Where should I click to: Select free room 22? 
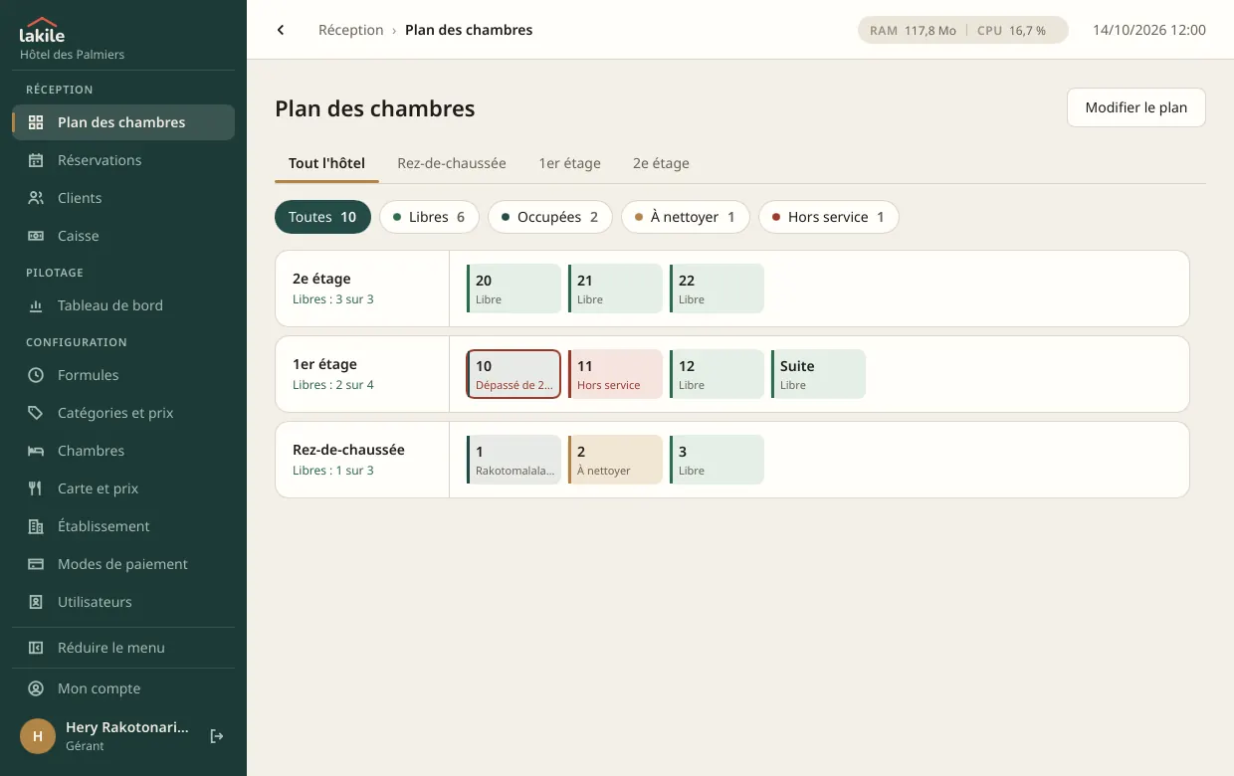coord(717,289)
